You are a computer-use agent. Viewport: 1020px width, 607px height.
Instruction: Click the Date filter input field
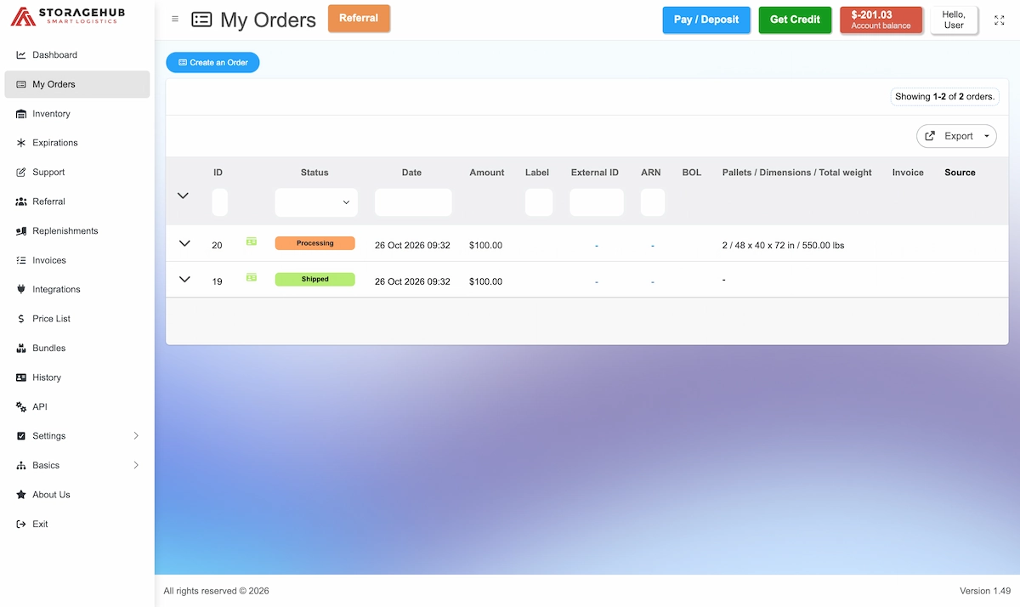413,202
